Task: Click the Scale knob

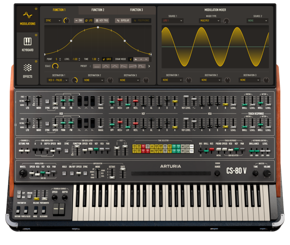Action: (55, 66)
